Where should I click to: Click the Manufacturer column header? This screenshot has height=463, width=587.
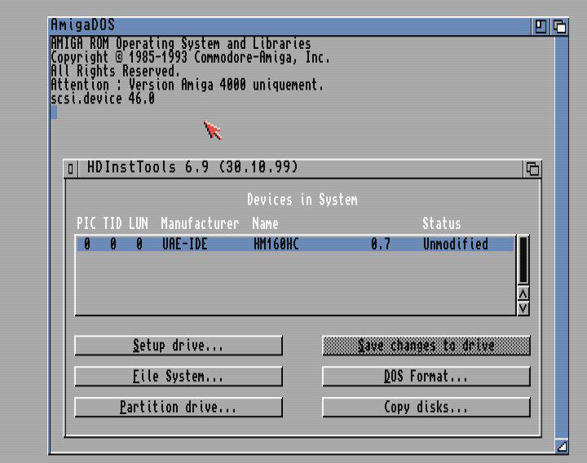click(x=200, y=223)
